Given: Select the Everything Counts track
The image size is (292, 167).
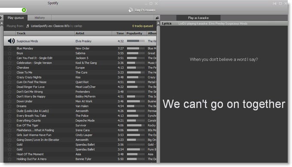Looking at the screenshot, I should click(80, 121).
